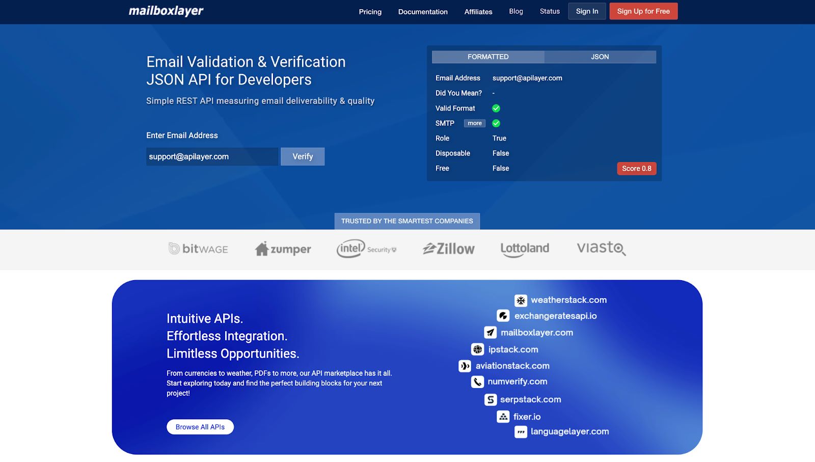Click the Role value True
815x462 pixels.
(x=499, y=138)
